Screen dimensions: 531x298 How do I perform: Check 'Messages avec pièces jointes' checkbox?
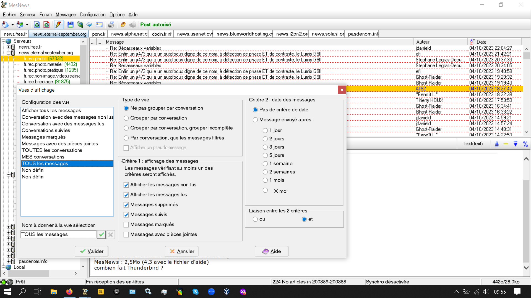point(126,235)
